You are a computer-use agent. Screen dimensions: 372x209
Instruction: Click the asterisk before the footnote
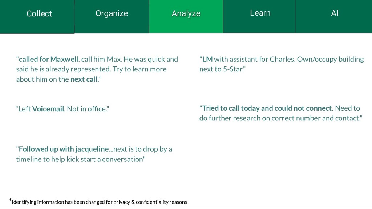click(10, 200)
